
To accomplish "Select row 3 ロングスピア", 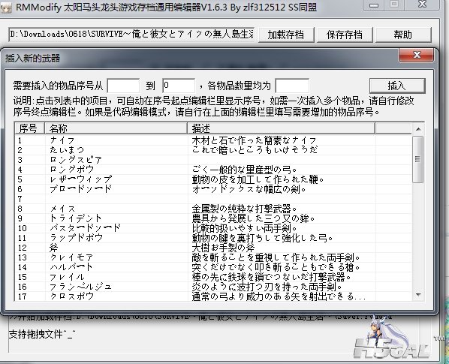I will click(213, 160).
